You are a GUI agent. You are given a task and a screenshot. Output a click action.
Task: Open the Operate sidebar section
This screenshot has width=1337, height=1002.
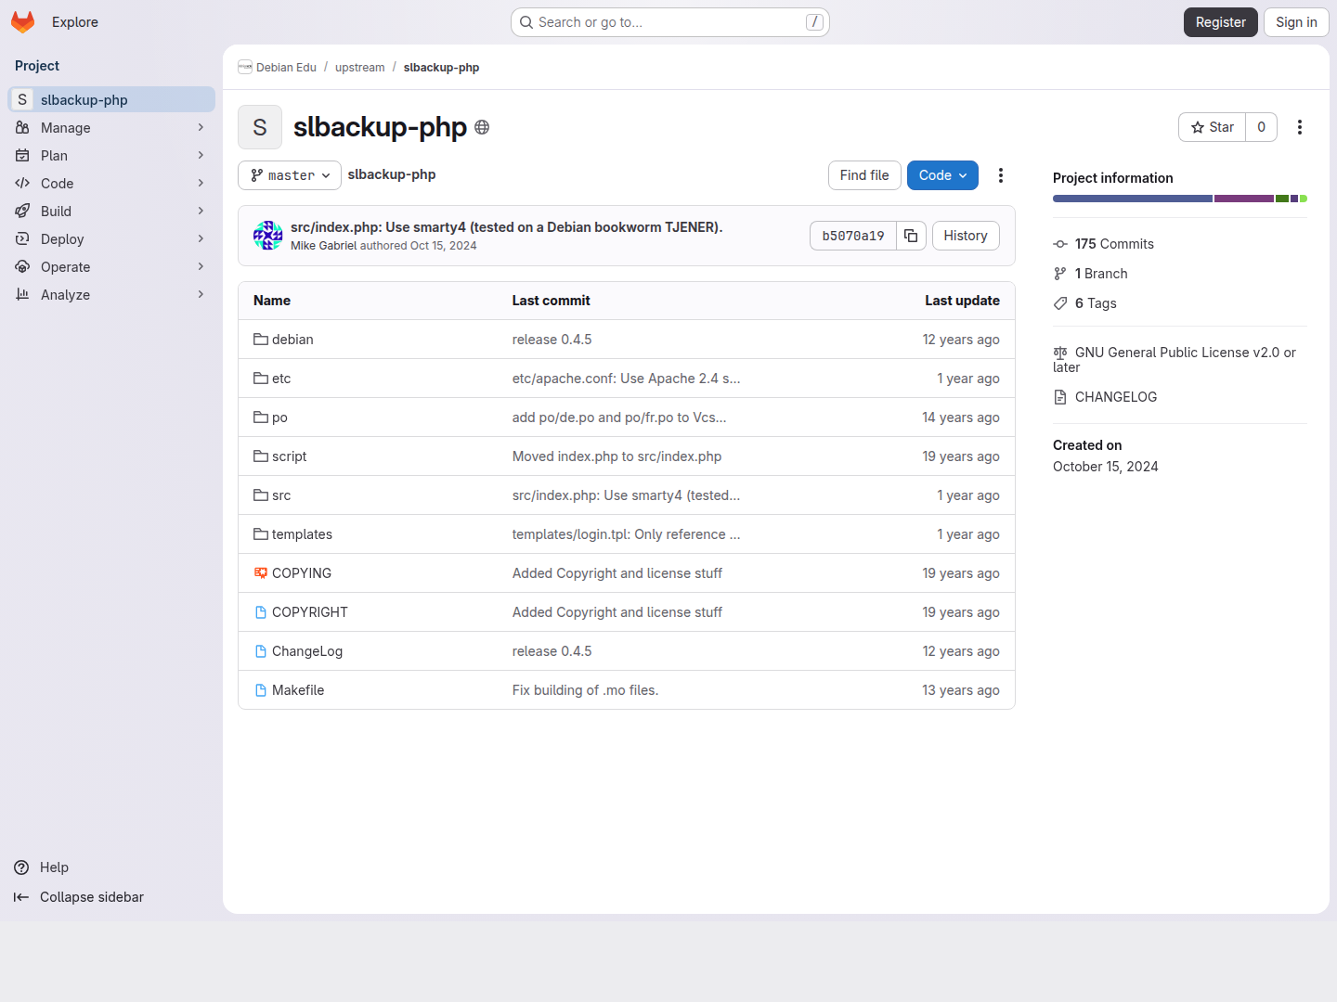(x=111, y=266)
